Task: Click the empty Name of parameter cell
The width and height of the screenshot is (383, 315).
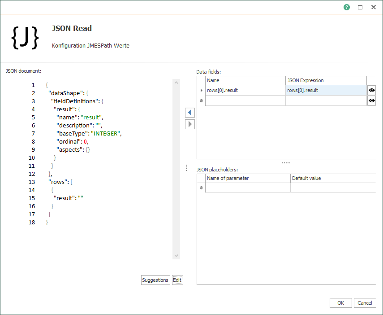Action: click(x=248, y=188)
